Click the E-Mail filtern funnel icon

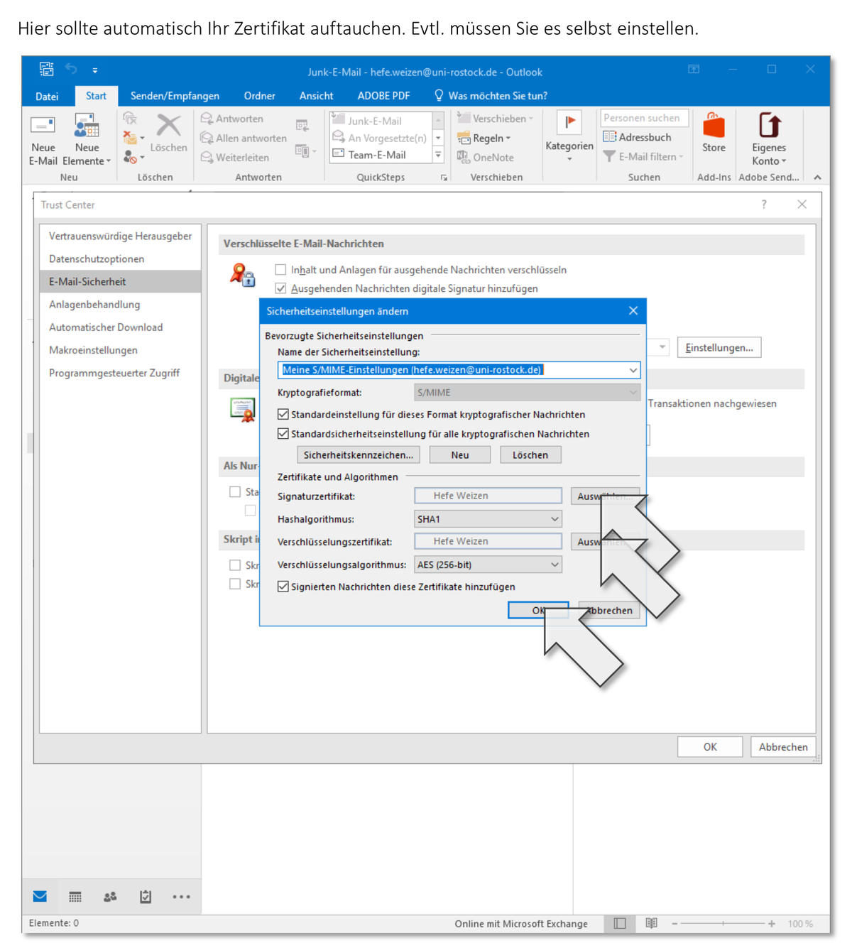click(x=609, y=156)
